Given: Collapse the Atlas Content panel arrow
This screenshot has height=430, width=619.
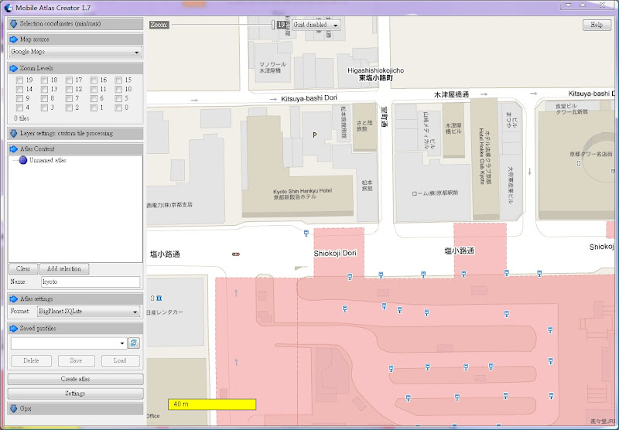Looking at the screenshot, I should click(x=13, y=148).
